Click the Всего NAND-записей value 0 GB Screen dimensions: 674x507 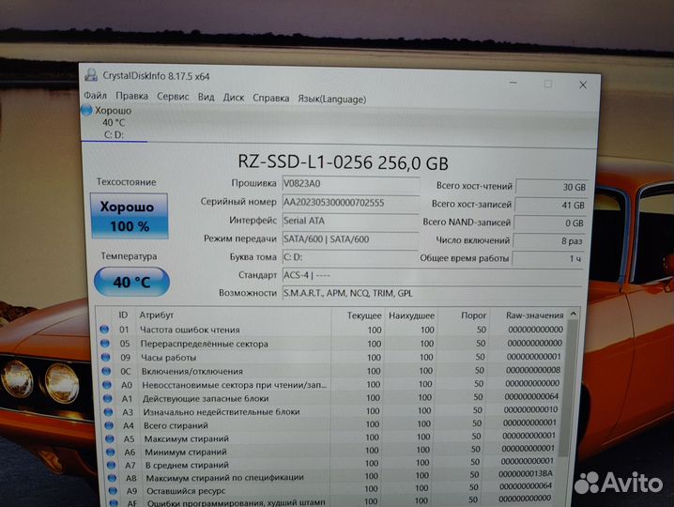pyautogui.click(x=549, y=223)
